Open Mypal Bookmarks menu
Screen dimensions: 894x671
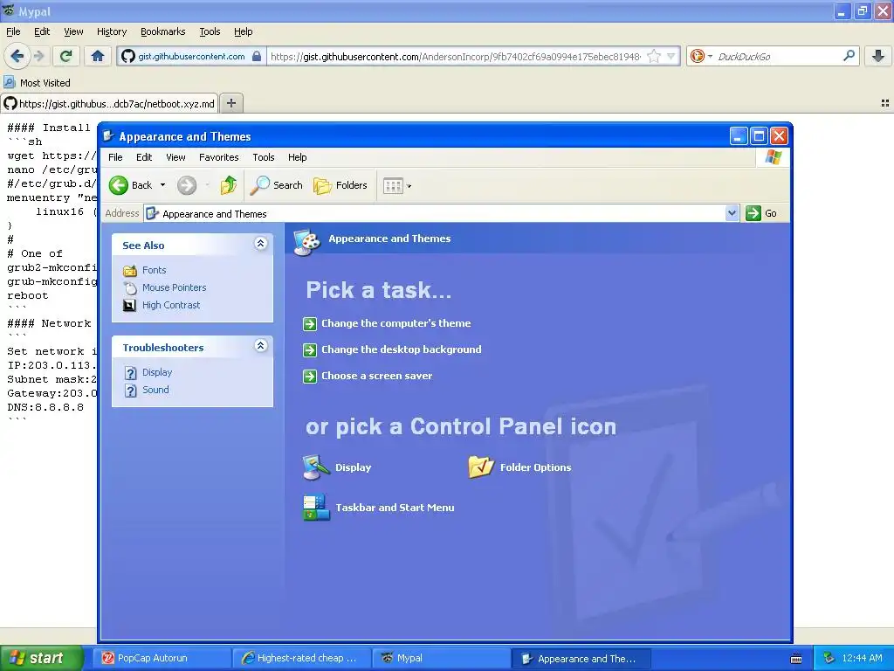click(163, 31)
